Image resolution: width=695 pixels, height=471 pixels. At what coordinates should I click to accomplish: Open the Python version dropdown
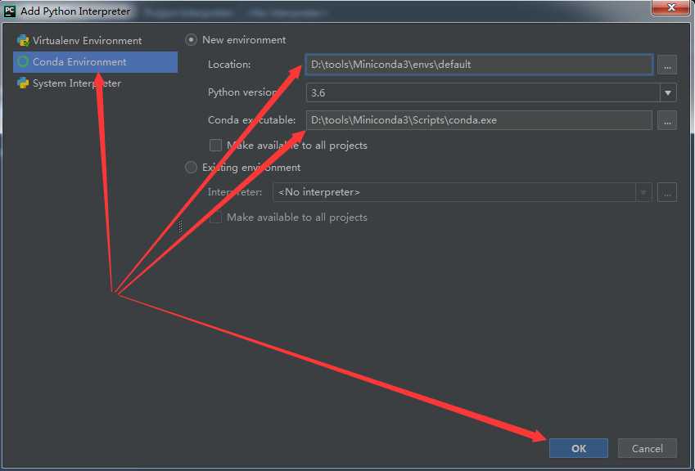(491, 93)
